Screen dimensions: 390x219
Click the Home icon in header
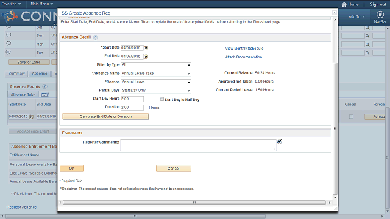[x=344, y=4]
